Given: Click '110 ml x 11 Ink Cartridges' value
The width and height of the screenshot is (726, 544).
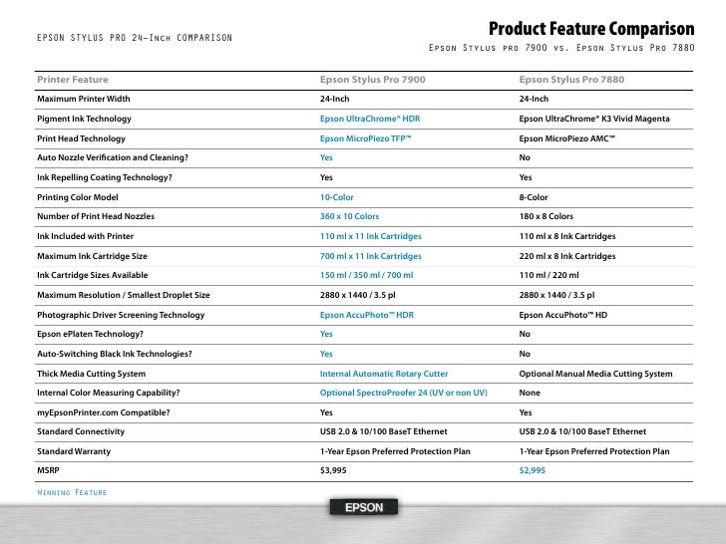Looking at the screenshot, I should pyautogui.click(x=371, y=236).
